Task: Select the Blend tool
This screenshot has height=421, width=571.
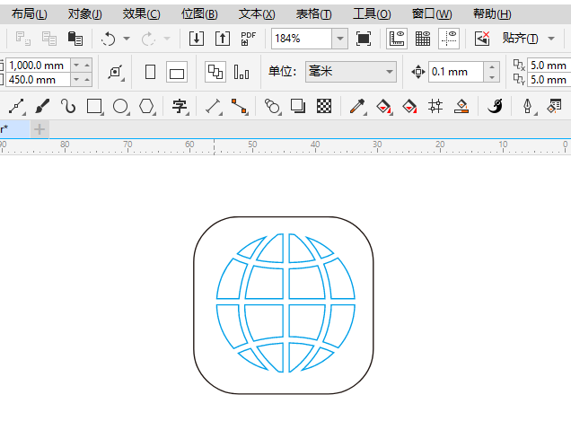Action: (272, 106)
